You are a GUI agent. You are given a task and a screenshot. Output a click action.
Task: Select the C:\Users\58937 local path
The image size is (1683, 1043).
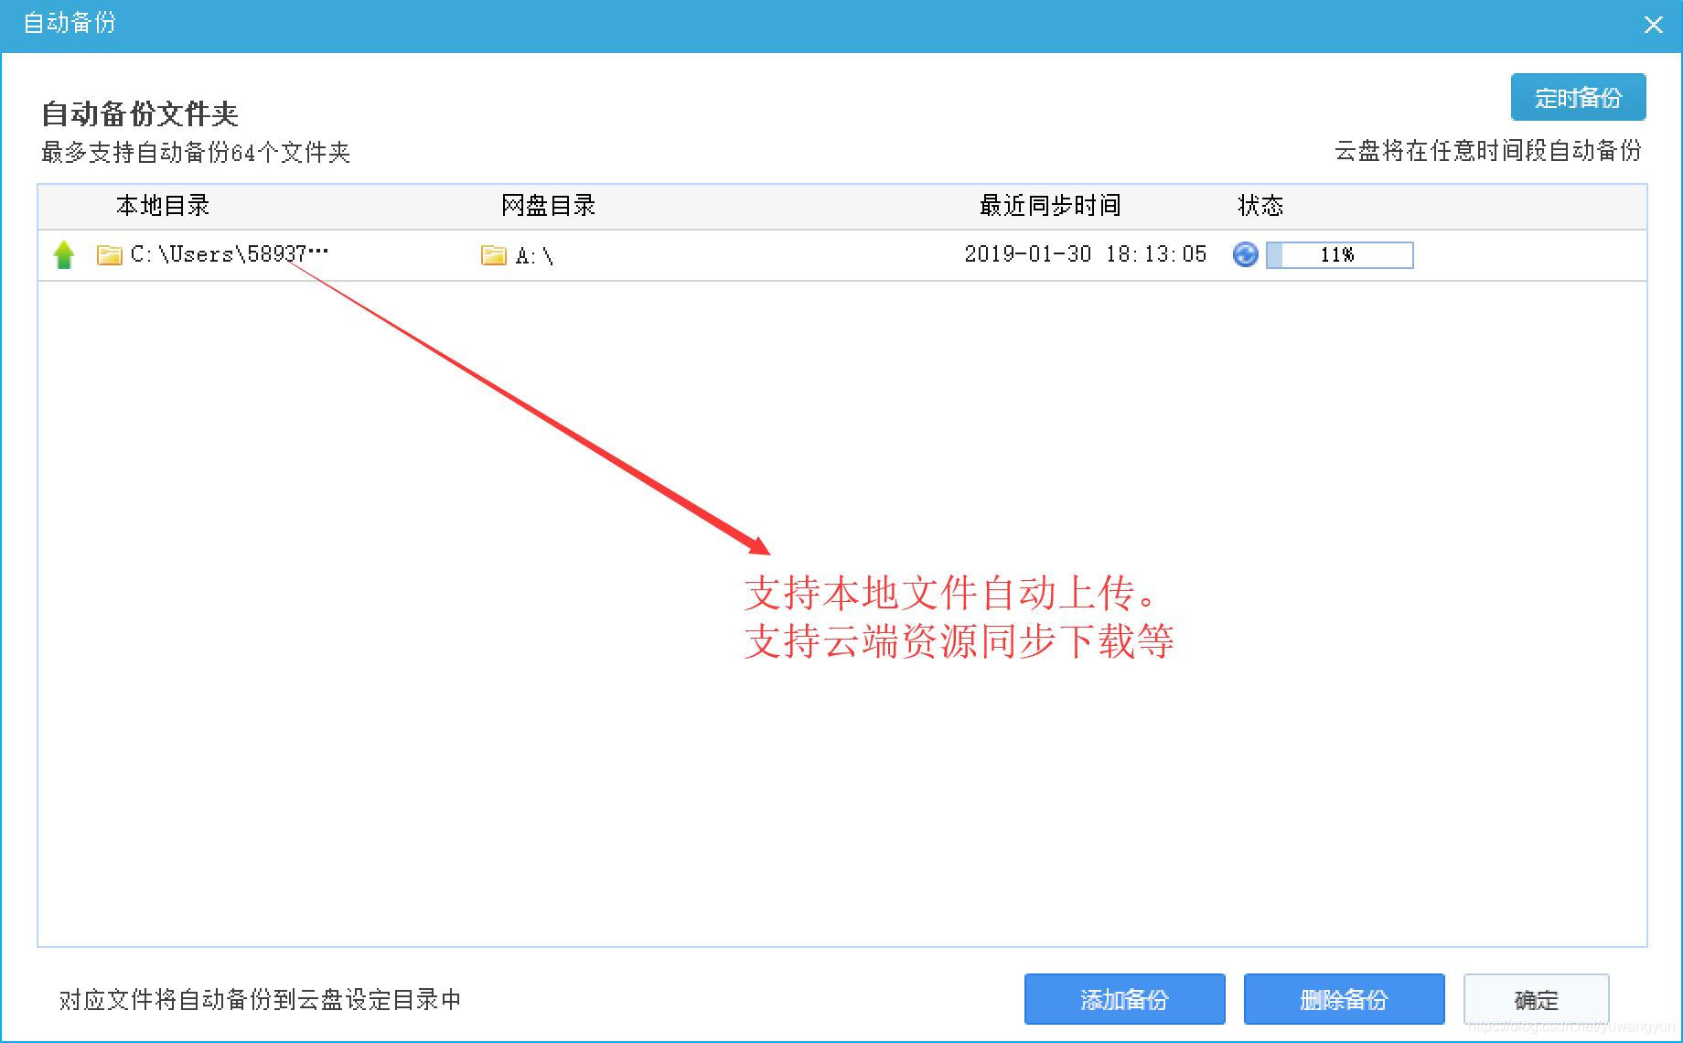[230, 254]
